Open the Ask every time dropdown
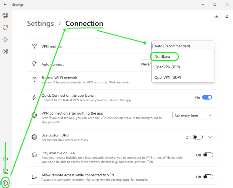This screenshot has height=188, width=233. click(193, 115)
